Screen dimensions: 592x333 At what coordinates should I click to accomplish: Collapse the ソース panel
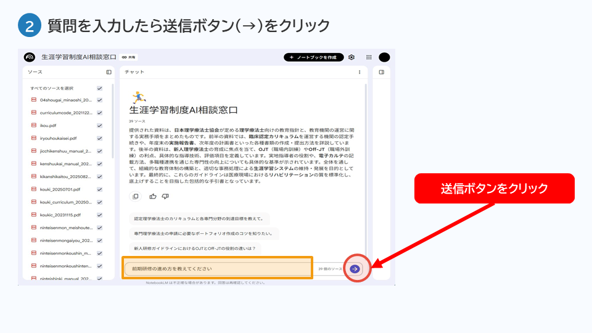[x=109, y=72]
